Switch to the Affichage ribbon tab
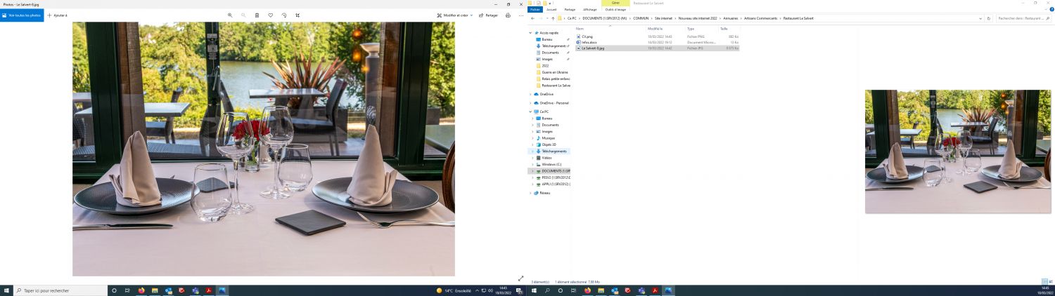Image resolution: width=1055 pixels, height=296 pixels. [589, 9]
